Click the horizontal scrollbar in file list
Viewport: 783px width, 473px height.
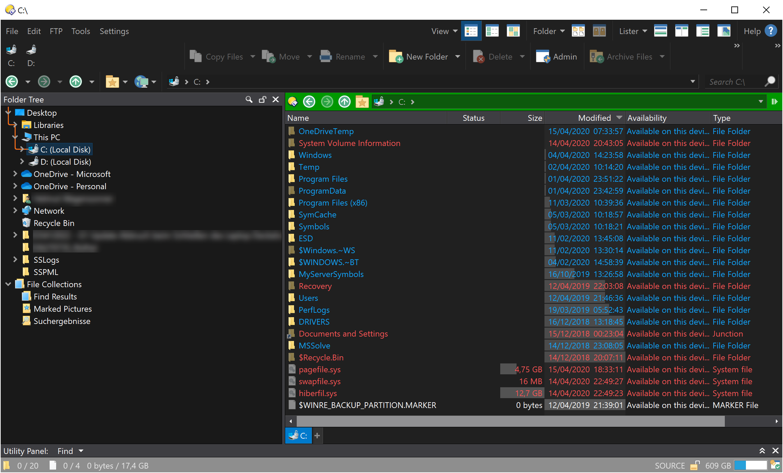[510, 421]
